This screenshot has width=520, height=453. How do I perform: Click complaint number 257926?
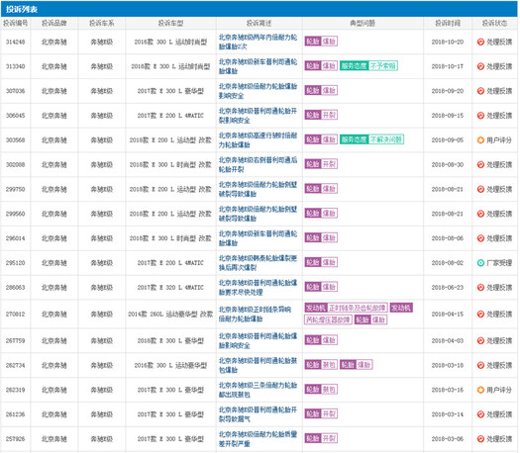pos(15,439)
